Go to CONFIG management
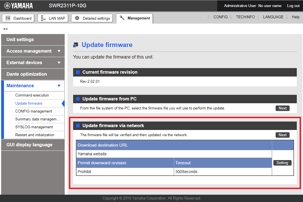This screenshot has height=202, width=303. pyautogui.click(x=34, y=111)
